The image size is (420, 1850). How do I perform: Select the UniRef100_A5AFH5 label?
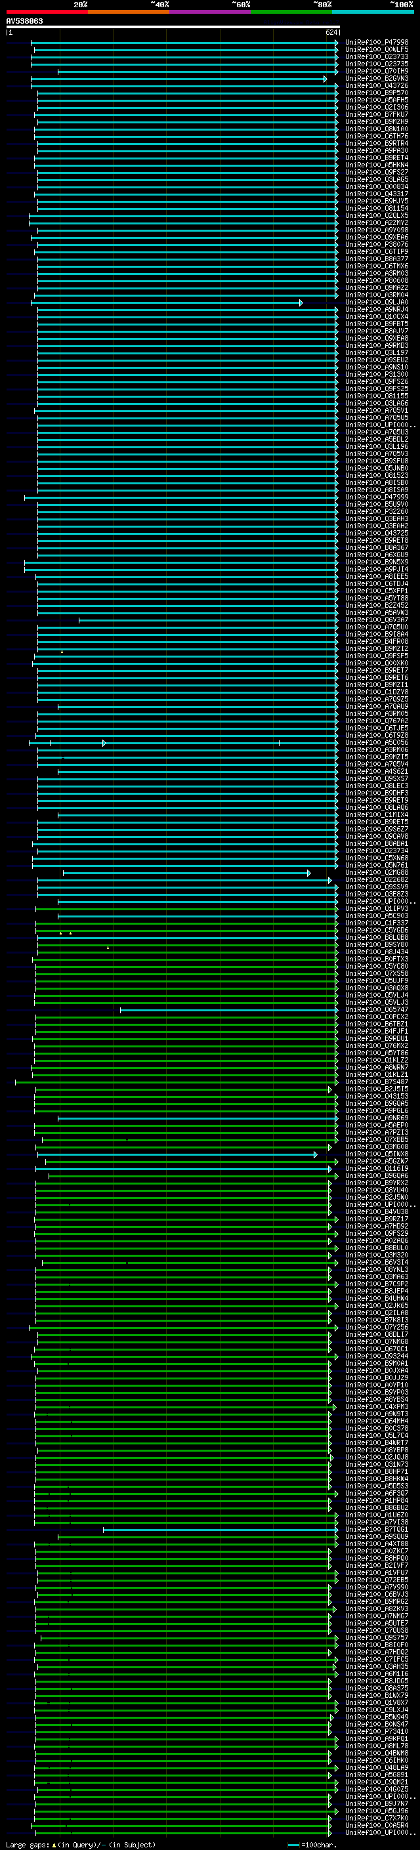[x=377, y=100]
